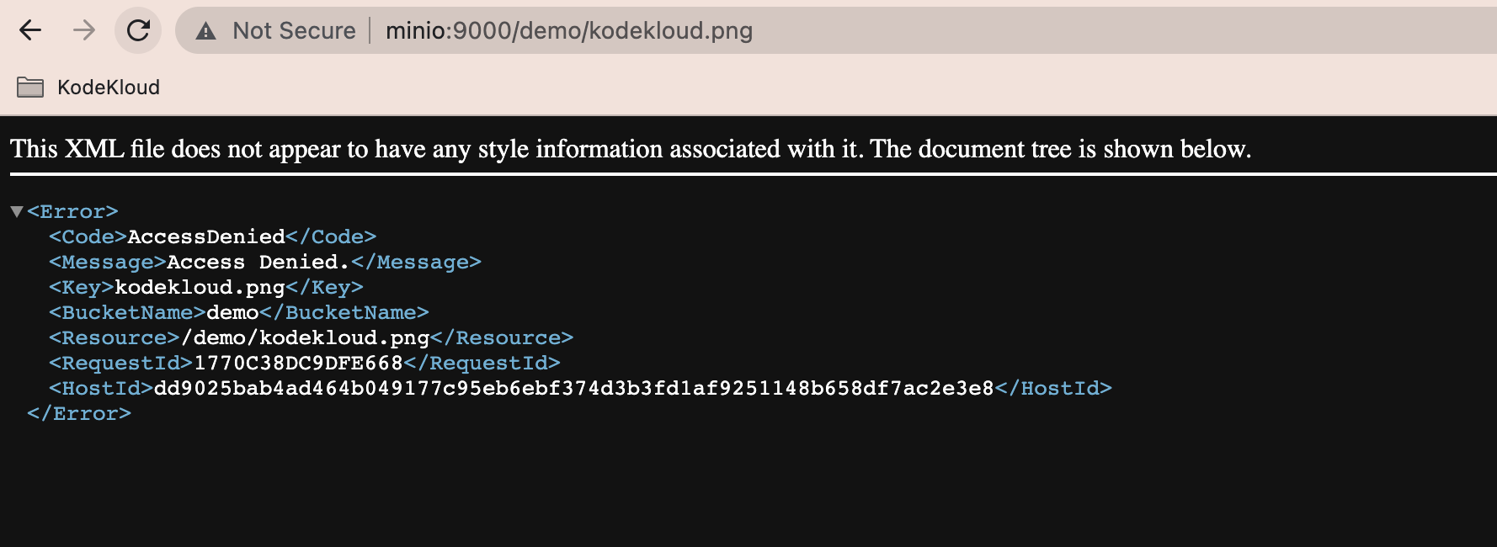
Task: Click the XML style information notice text
Action: [x=630, y=149]
